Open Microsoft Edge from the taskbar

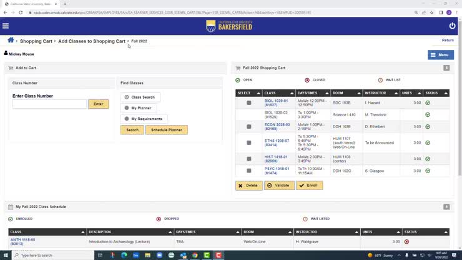(x=124, y=255)
